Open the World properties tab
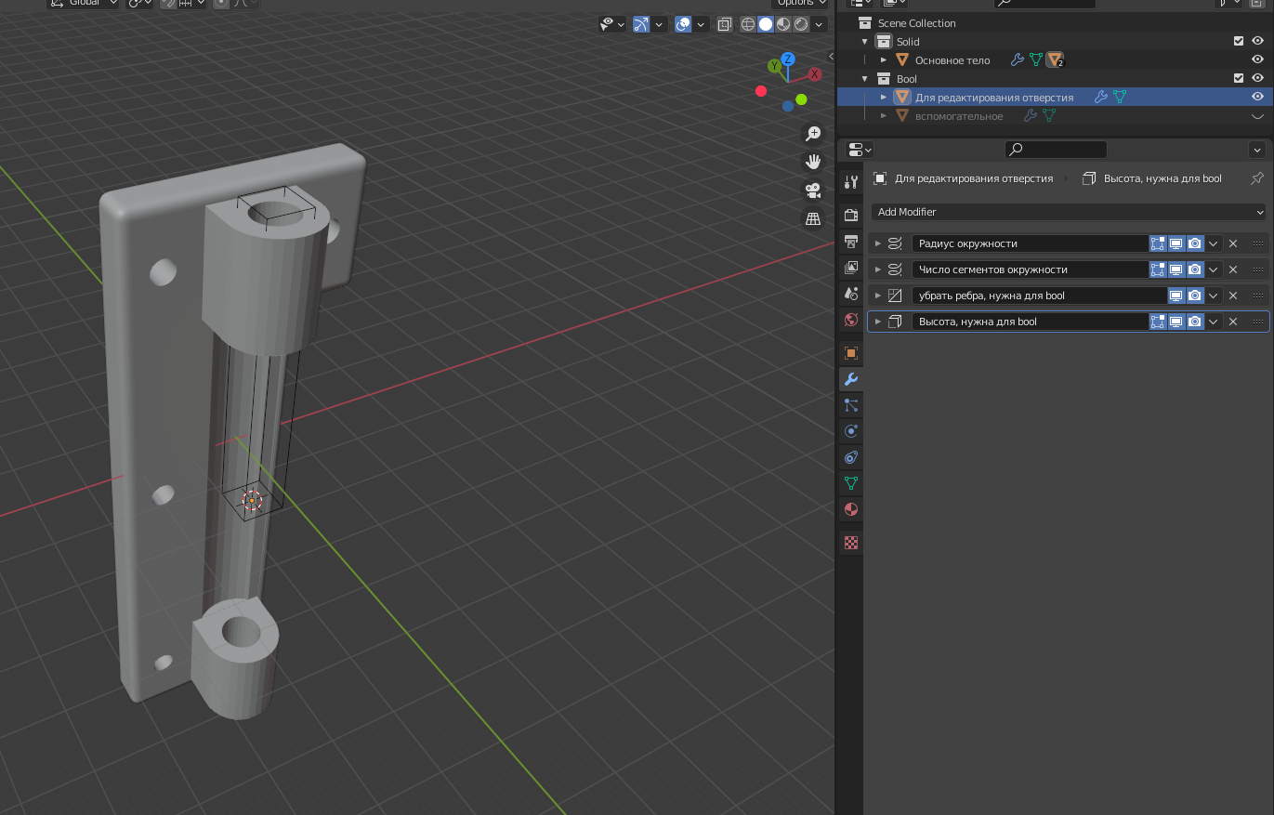The image size is (1274, 815). click(850, 320)
